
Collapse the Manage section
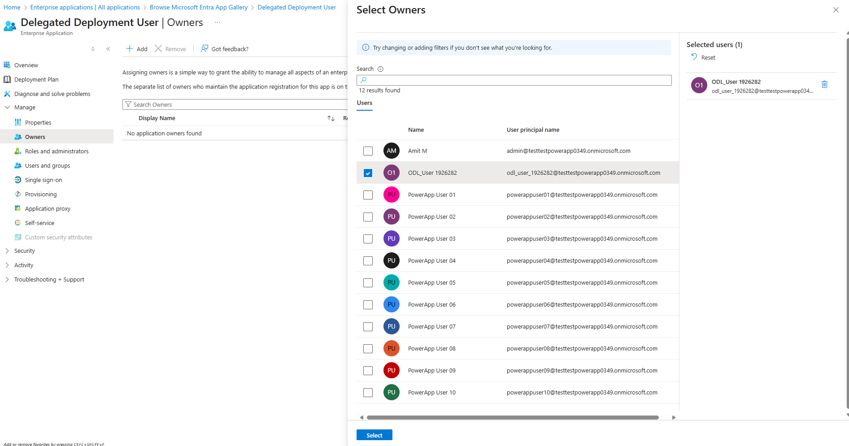coord(7,108)
